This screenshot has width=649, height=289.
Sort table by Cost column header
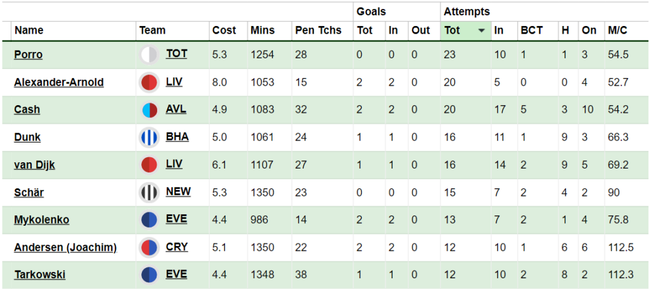(x=224, y=30)
